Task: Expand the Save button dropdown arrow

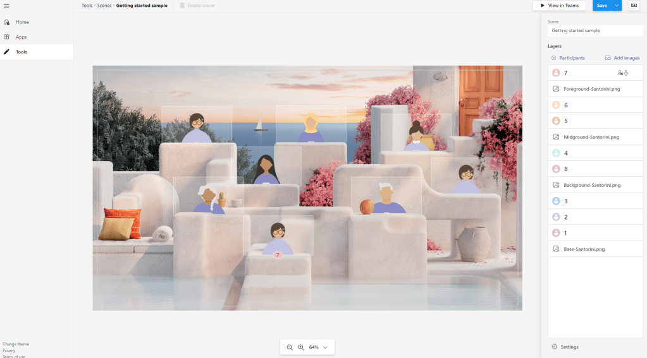Action: (x=617, y=6)
